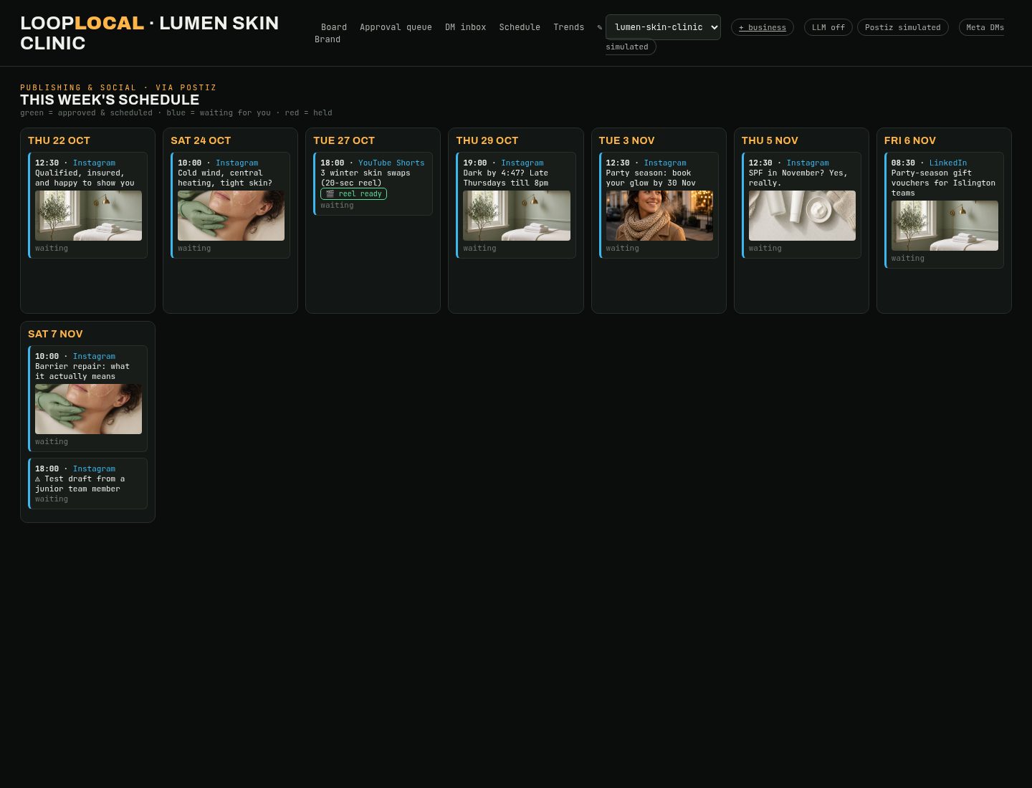1032x788 pixels.
Task: Click the 'Cold wind, central heating, tight skin?' title
Action: (x=225, y=178)
